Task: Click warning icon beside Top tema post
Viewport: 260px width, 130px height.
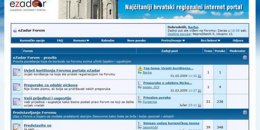Action: [140, 68]
